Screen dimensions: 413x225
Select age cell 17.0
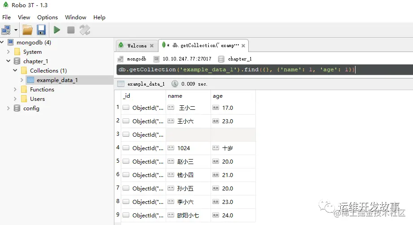[x=233, y=108]
